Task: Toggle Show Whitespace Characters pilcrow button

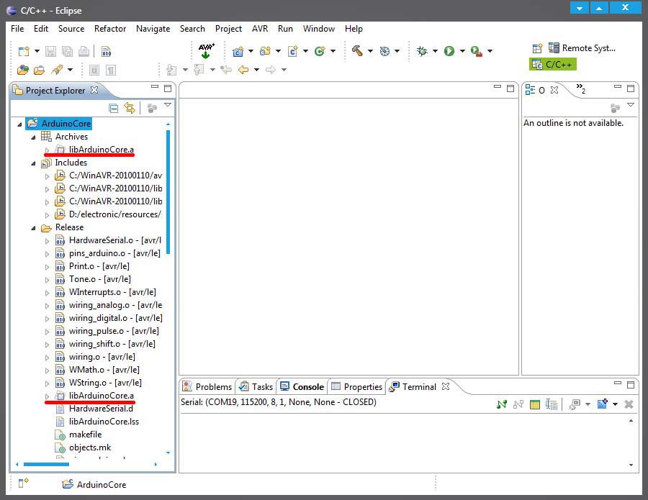Action: [x=111, y=71]
